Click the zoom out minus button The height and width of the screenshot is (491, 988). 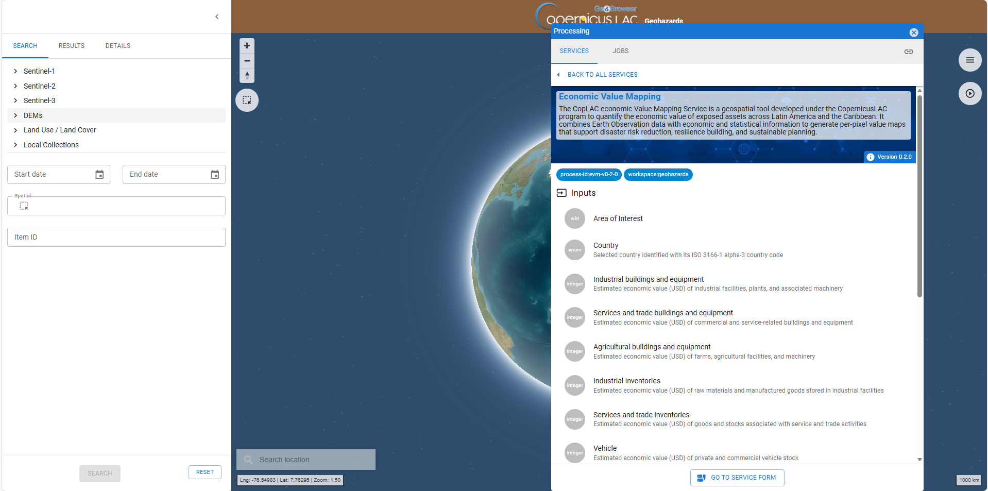point(247,61)
